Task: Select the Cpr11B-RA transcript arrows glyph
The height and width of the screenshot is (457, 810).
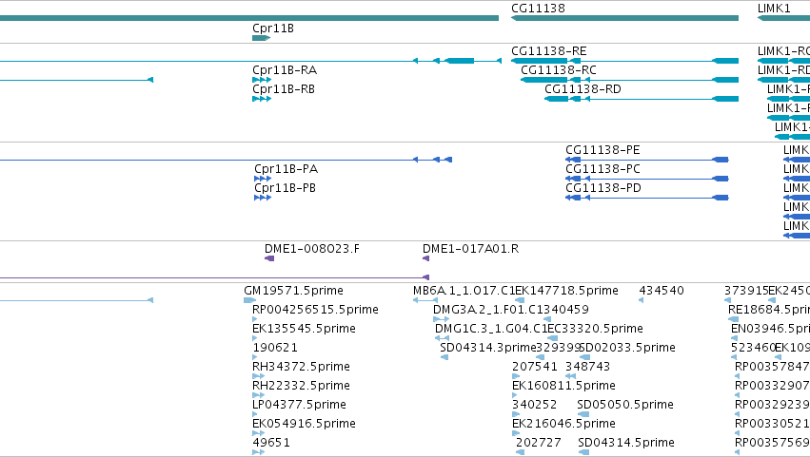Action: 262,80
